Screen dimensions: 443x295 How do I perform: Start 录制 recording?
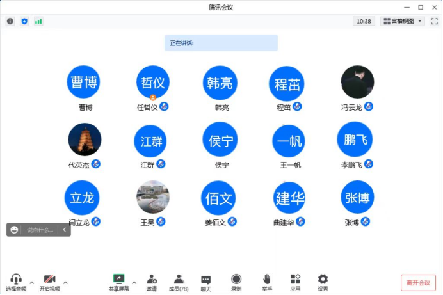(236, 282)
